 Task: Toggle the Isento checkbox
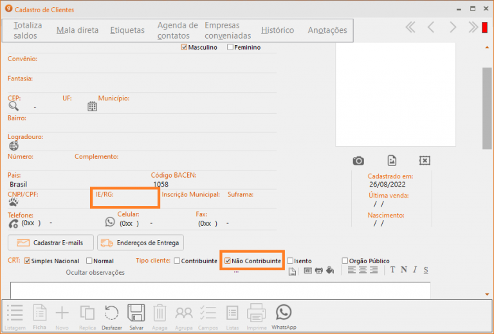tap(290, 261)
